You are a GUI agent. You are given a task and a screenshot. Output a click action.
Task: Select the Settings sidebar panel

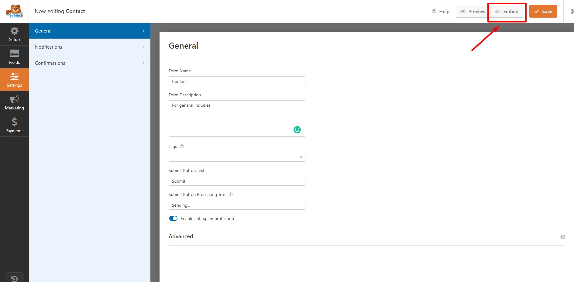click(x=14, y=80)
